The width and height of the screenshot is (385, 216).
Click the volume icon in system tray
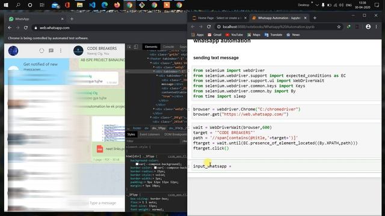[x=341, y=5]
